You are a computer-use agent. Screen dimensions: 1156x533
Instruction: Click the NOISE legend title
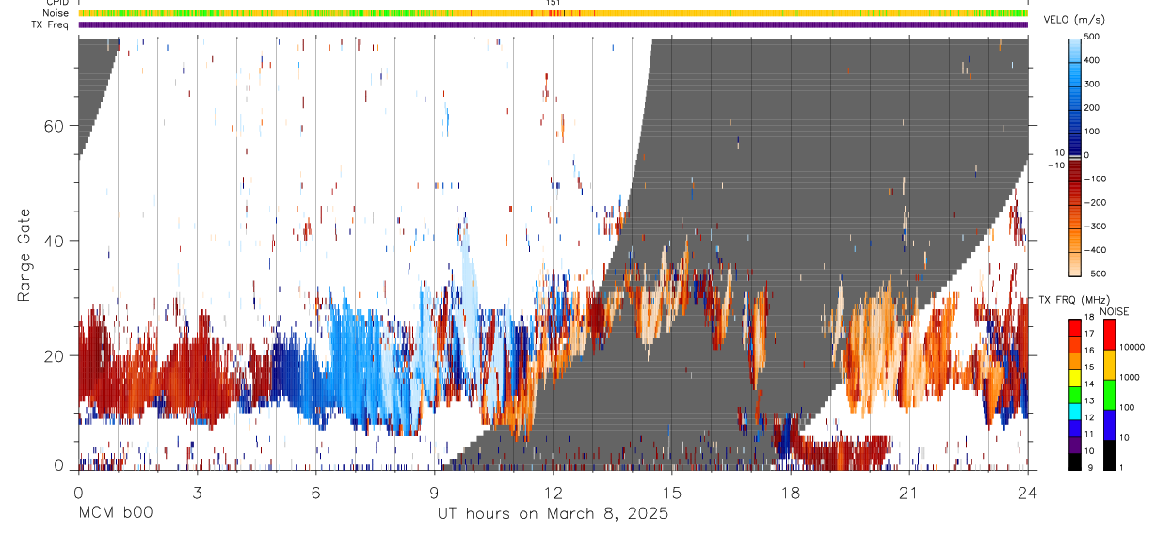pyautogui.click(x=1114, y=311)
